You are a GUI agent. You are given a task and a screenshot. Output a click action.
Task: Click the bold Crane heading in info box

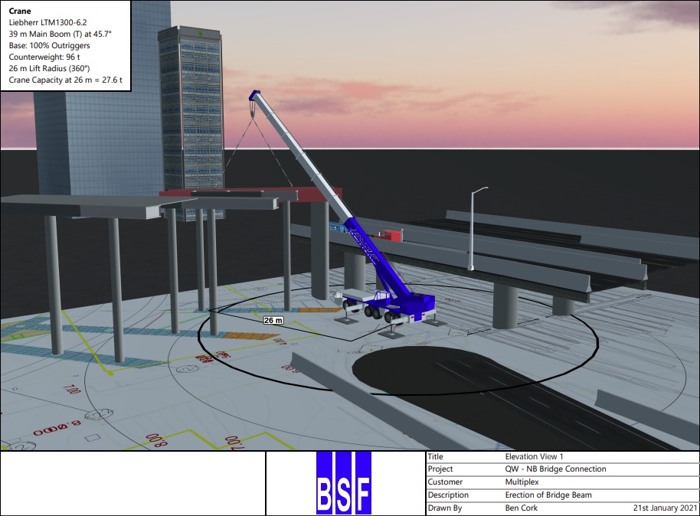coord(21,12)
